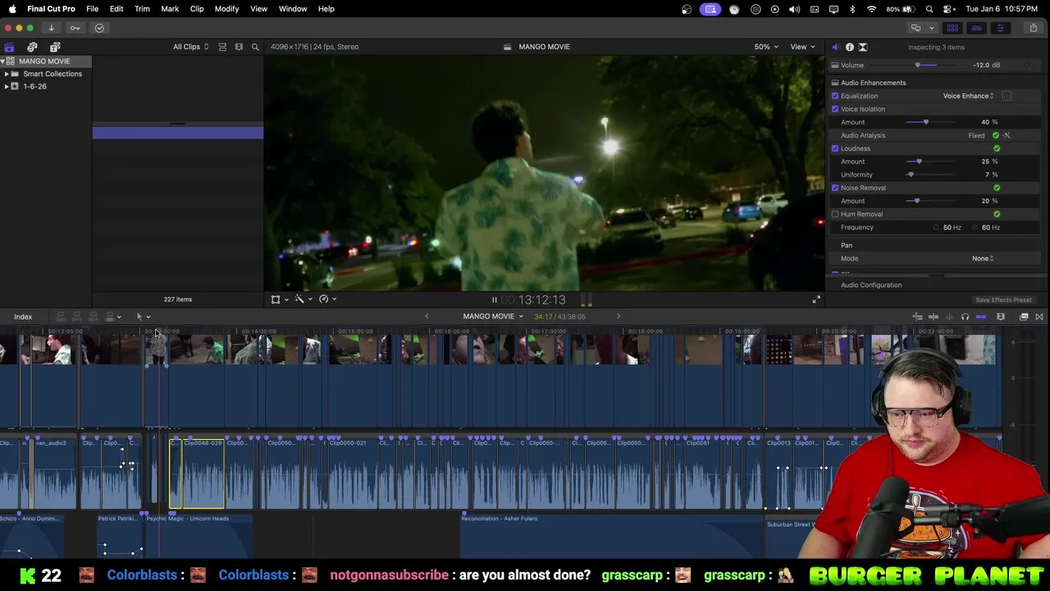Expand the Smart Collections folder
The height and width of the screenshot is (591, 1050).
[x=7, y=74]
